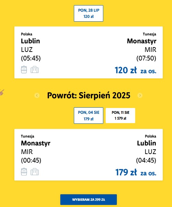Click Lublin departure city in outbound card

point(30,41)
